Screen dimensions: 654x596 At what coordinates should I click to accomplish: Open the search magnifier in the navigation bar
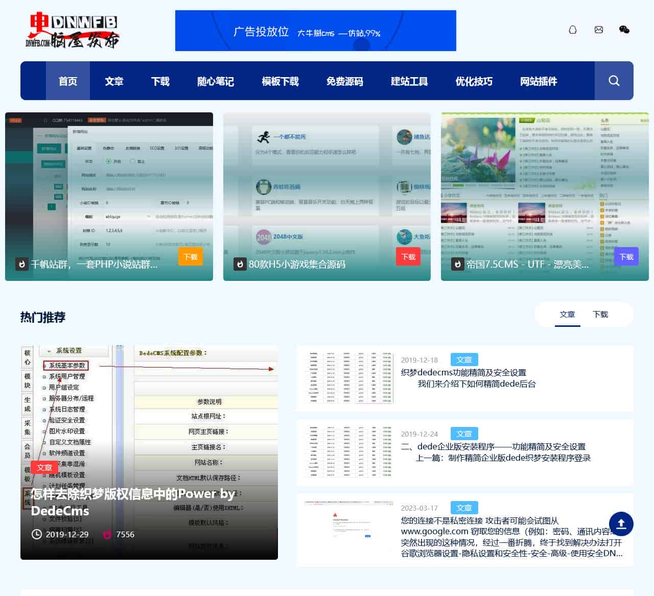point(614,81)
